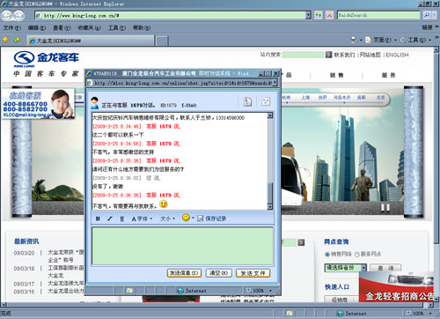Click the chat message input area
The image size is (440, 319).
tap(182, 246)
